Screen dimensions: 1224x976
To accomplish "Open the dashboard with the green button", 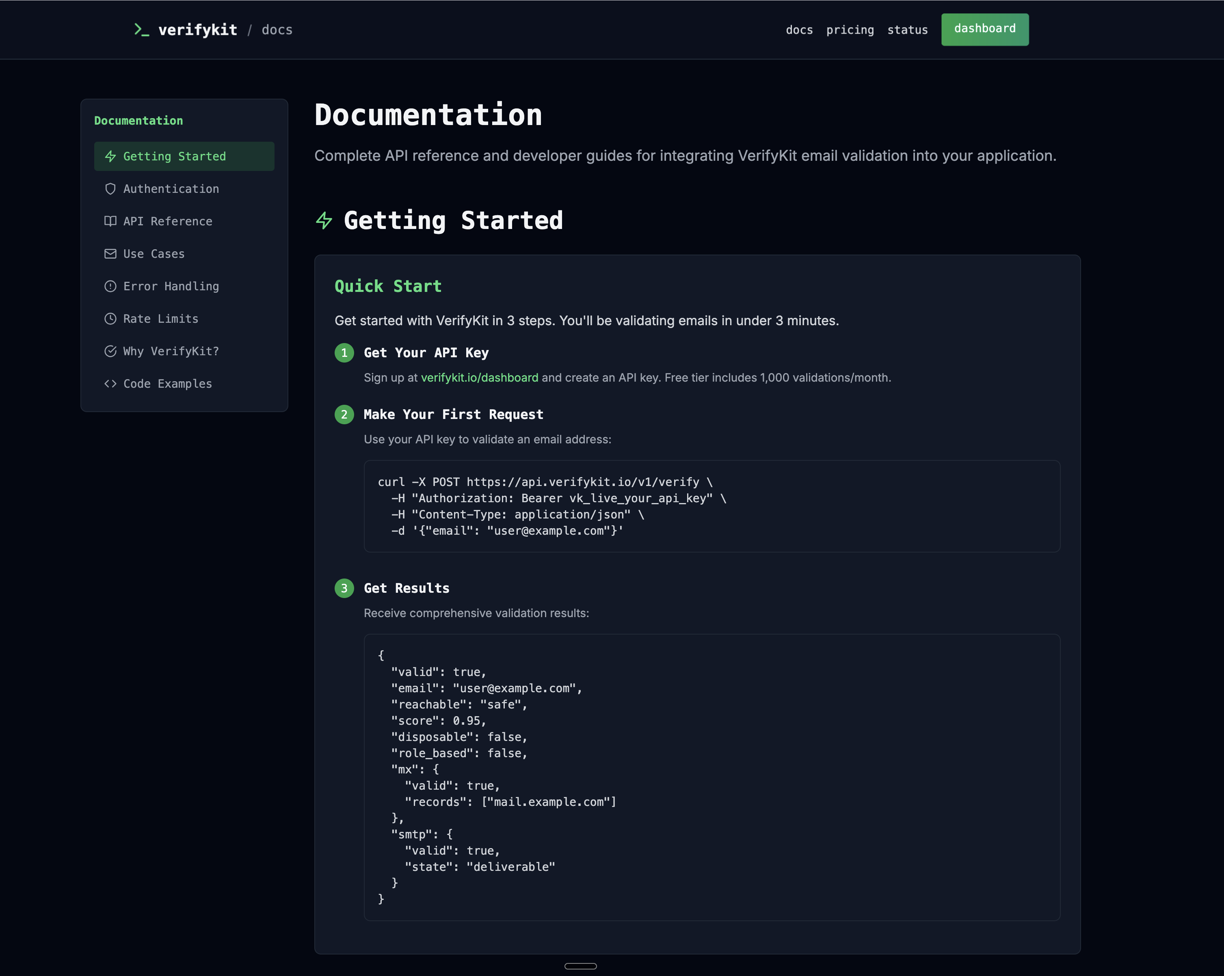I will tap(984, 29).
